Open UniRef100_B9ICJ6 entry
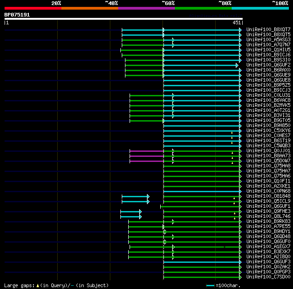The image size is (293, 289). point(268,55)
